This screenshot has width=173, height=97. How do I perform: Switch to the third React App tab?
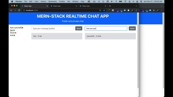[93, 6]
